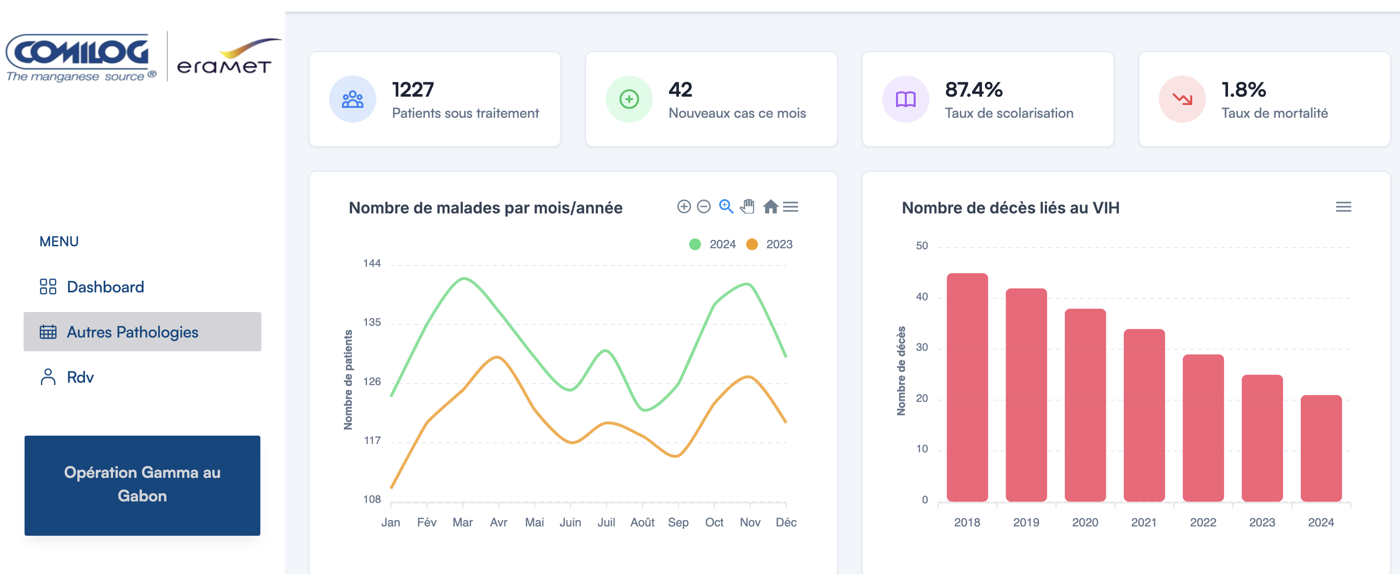Viewport: 1400px width, 574px height.
Task: Click the Nombre de patients axis title
Action: coord(348,380)
